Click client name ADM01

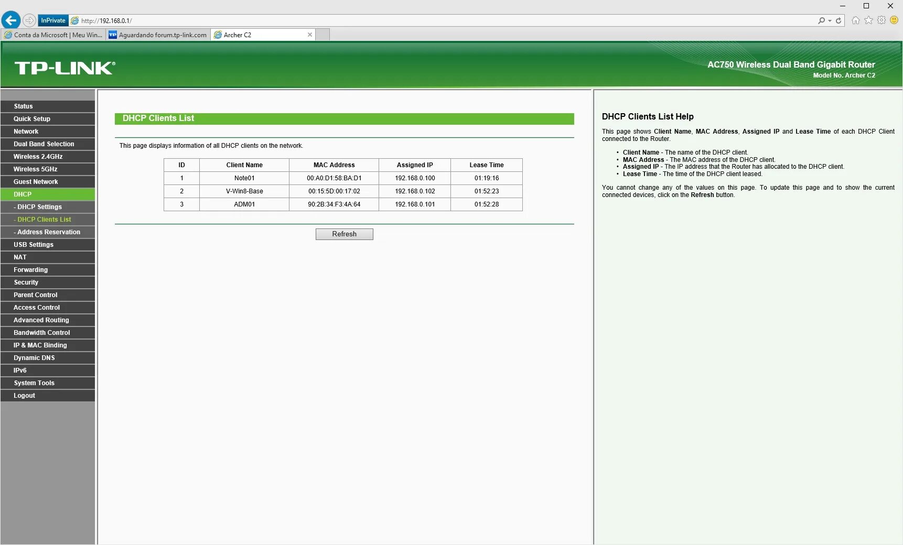[x=244, y=204]
